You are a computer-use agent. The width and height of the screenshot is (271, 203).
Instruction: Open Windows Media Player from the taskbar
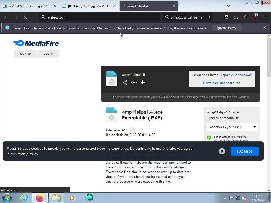pos(72,198)
